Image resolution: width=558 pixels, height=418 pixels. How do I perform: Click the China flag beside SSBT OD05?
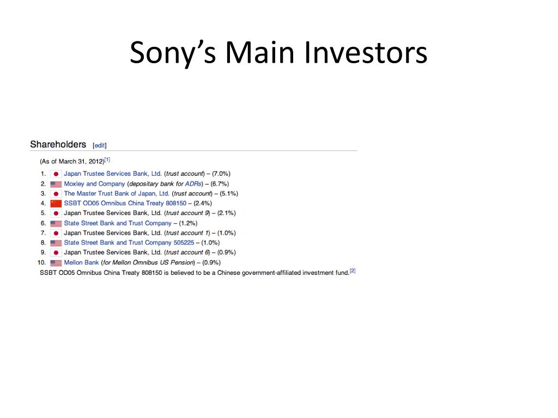pyautogui.click(x=56, y=204)
